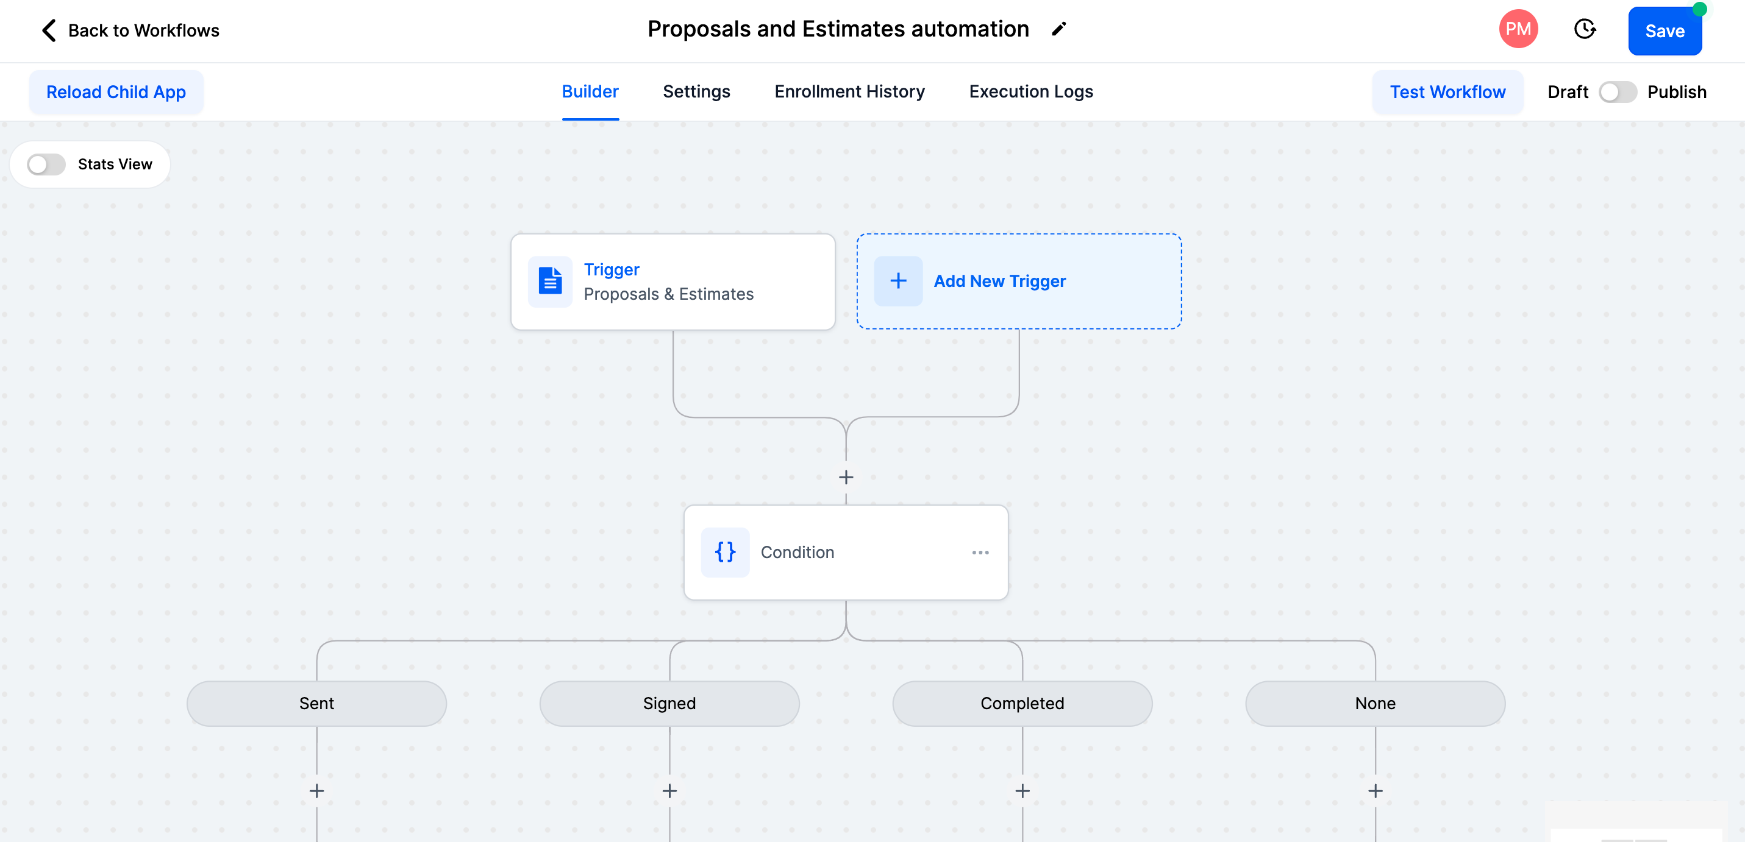Open version history clock icon
Screen dimensions: 1745x842
[x=1585, y=29]
